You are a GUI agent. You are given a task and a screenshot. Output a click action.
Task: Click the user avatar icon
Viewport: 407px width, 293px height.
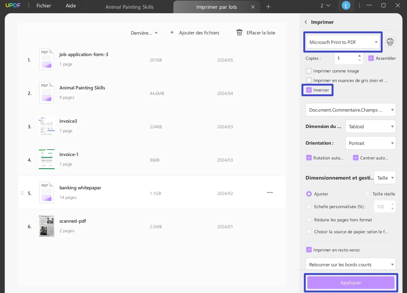tap(346, 5)
